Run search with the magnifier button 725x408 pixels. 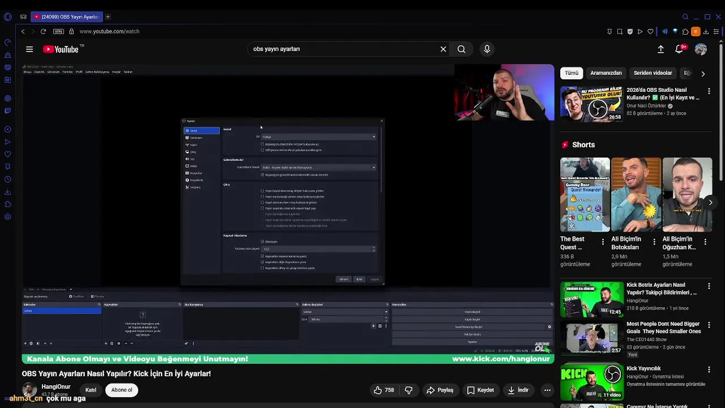pyautogui.click(x=462, y=49)
